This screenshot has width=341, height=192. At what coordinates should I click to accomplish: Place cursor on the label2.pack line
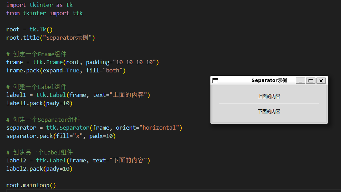pyautogui.click(x=39, y=169)
